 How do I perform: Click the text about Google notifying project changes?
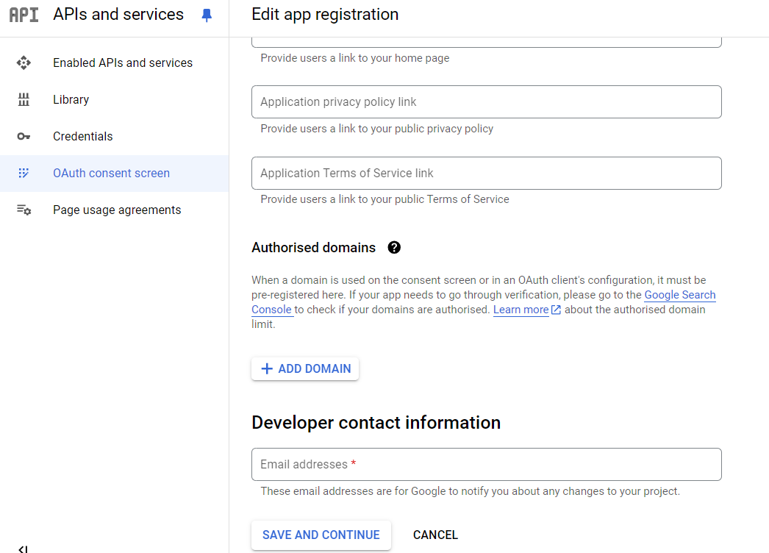[x=471, y=491]
